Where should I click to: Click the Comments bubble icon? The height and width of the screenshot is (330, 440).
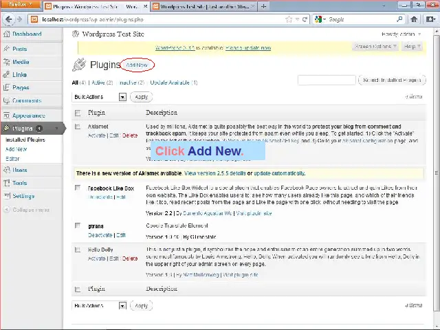[6, 100]
